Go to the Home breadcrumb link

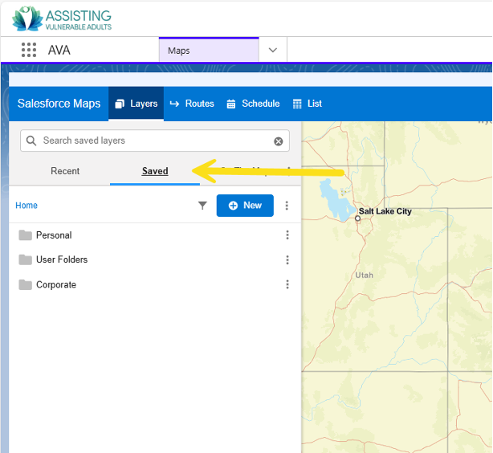[26, 206]
